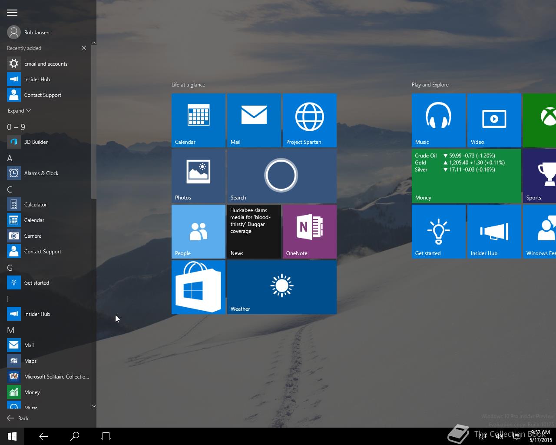
Task: Open the Cortana Search tile
Action: [x=282, y=176]
